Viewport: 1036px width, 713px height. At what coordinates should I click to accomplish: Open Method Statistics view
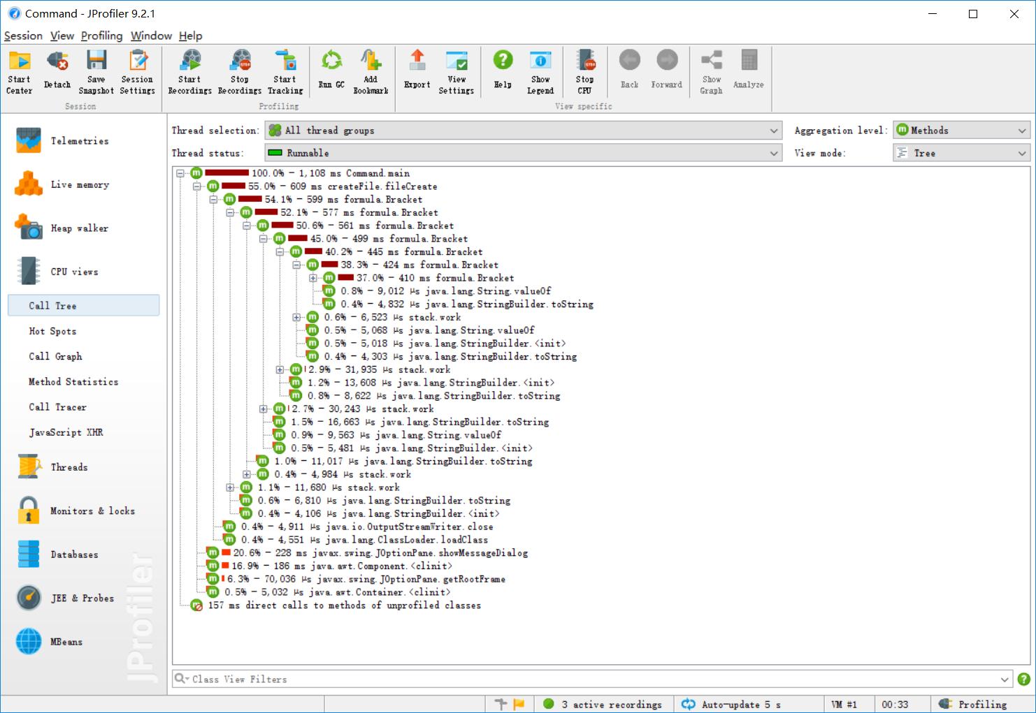coord(73,382)
